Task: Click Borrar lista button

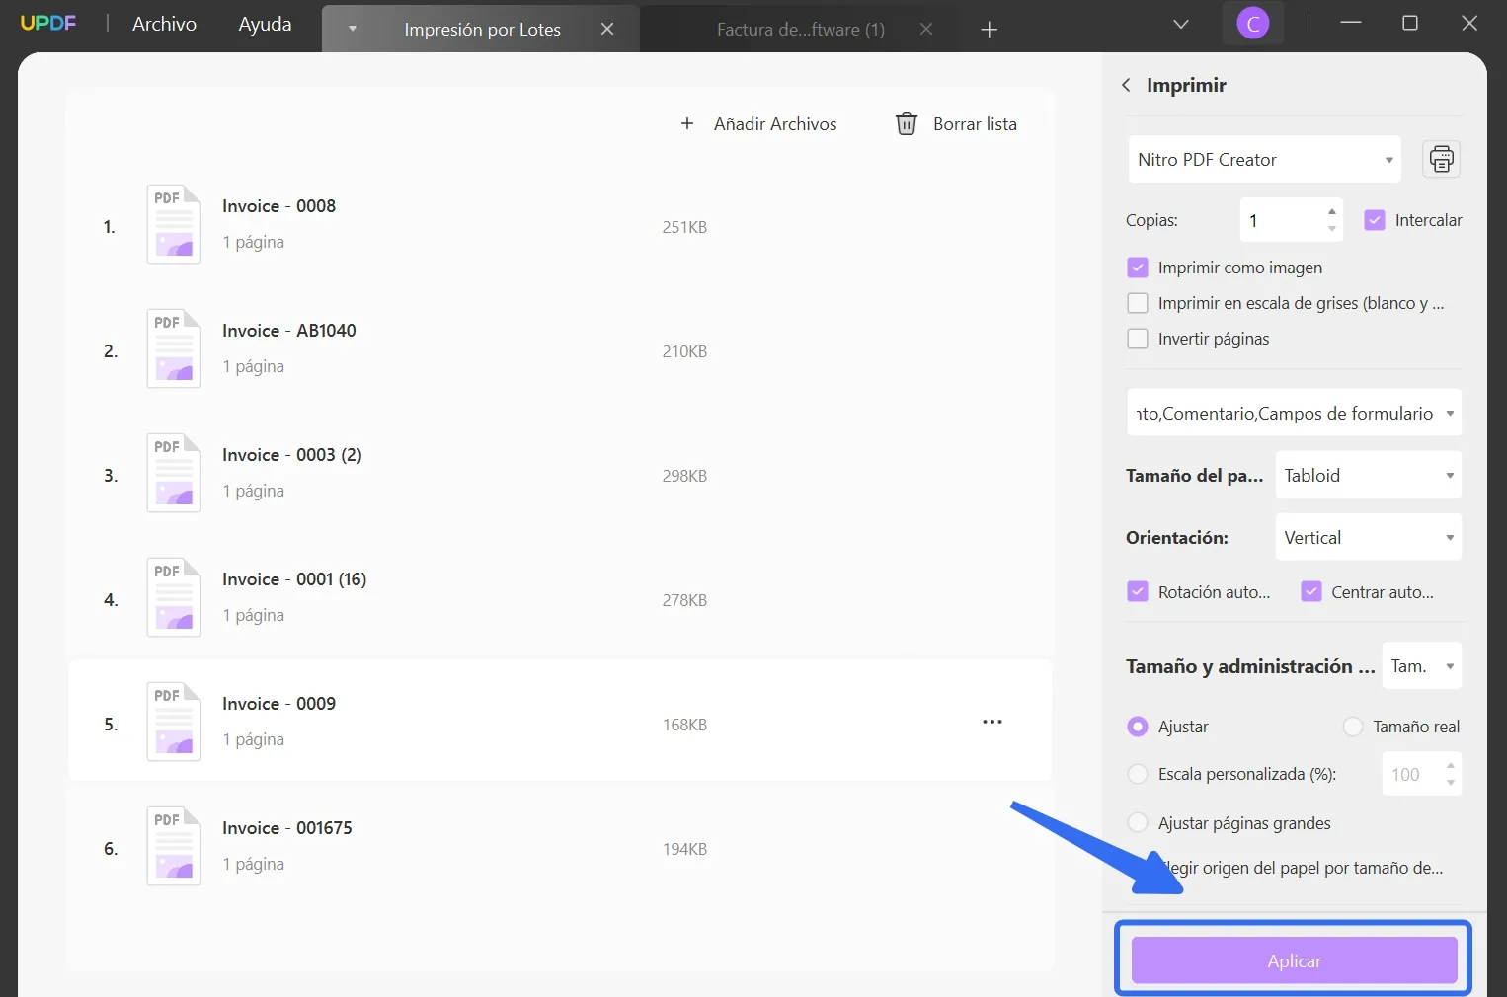Action: point(956,124)
